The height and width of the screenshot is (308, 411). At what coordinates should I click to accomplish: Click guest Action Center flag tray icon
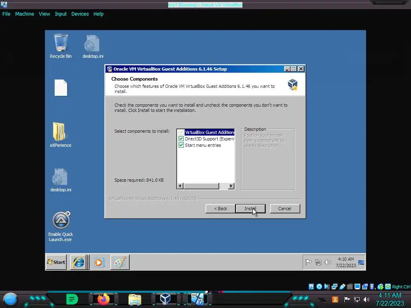(x=308, y=262)
